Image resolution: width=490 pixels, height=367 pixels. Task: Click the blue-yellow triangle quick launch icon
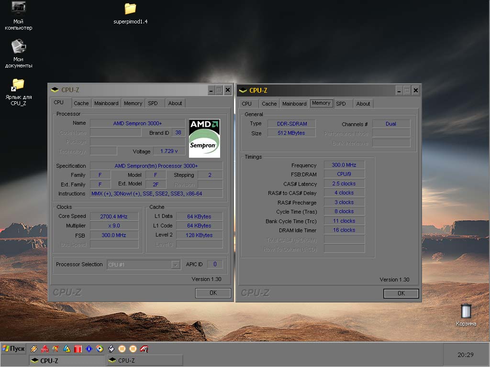point(67,348)
